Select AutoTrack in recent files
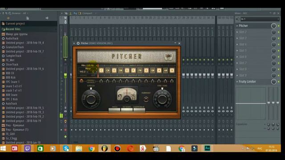285x160 pixels. [11, 104]
